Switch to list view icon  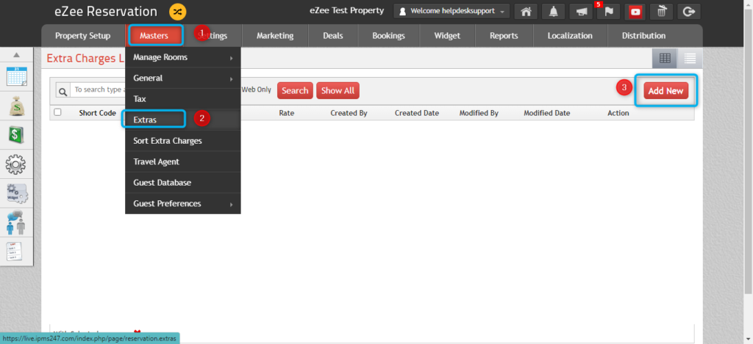[x=690, y=59]
